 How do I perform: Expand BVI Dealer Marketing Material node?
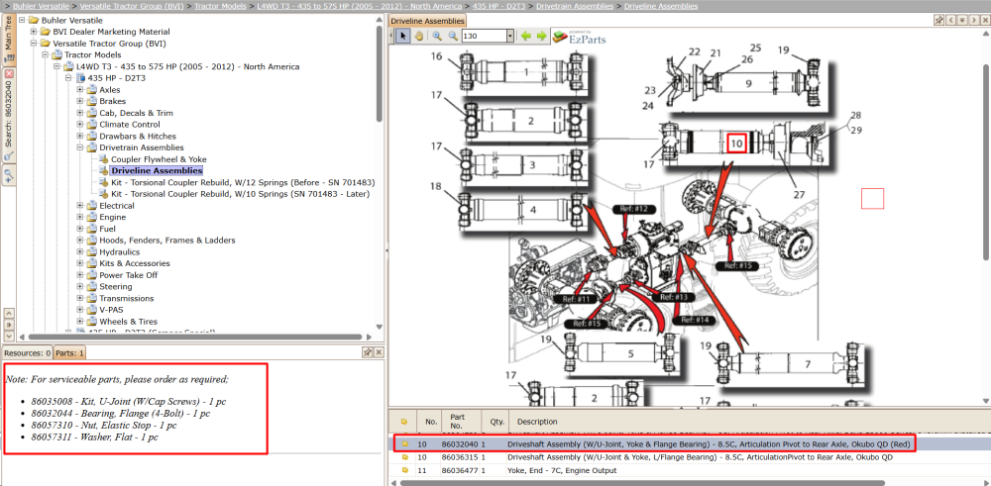34,32
